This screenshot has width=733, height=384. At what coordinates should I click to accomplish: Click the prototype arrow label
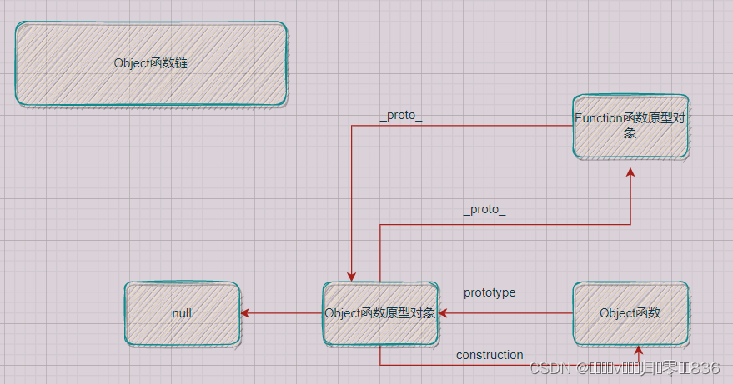(x=490, y=293)
